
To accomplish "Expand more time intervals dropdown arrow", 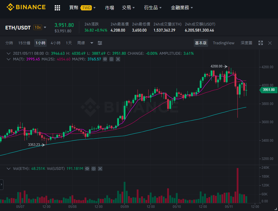I will point(92,43).
